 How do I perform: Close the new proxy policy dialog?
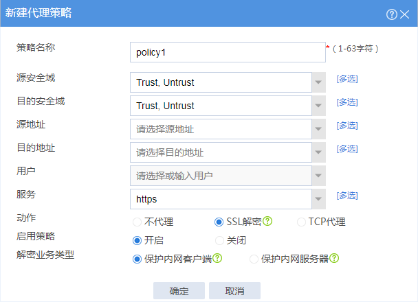(x=404, y=14)
